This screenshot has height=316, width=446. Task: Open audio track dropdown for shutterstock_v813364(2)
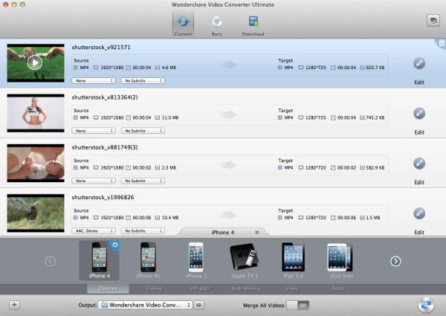[94, 131]
